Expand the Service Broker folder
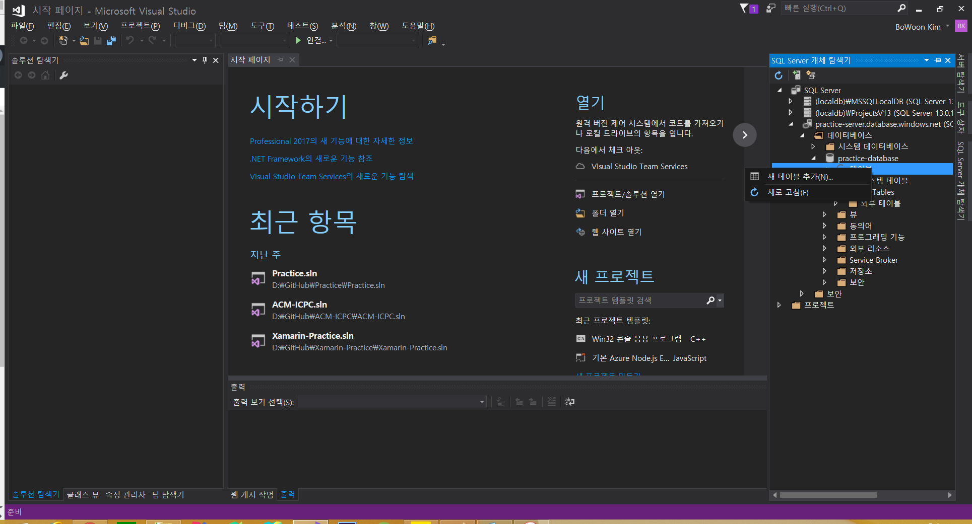This screenshot has width=972, height=524. (824, 260)
